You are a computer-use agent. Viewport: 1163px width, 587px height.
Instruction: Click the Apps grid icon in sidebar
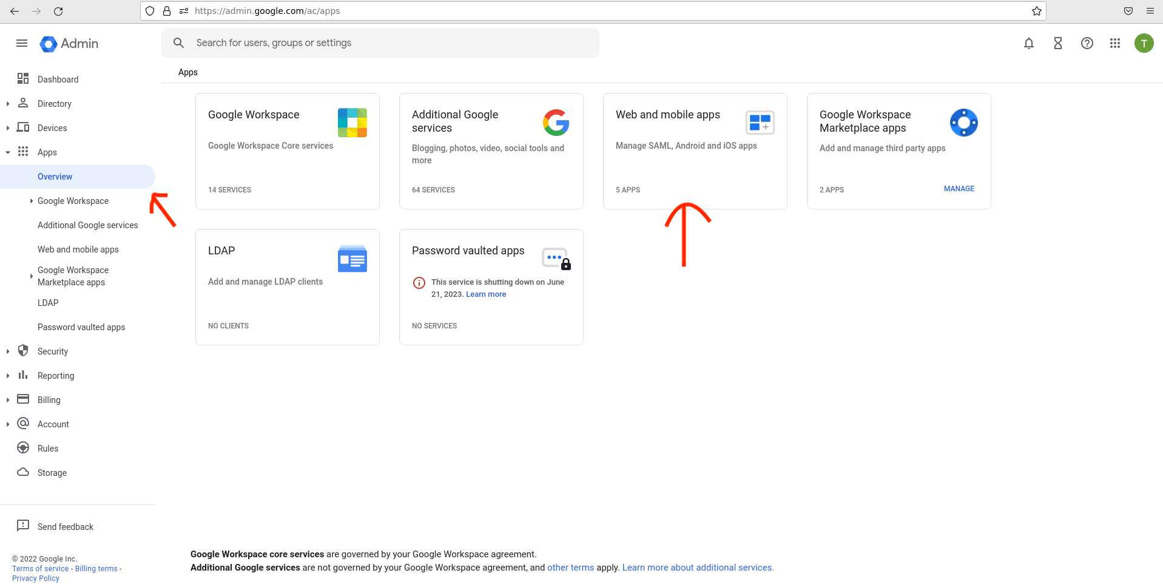(23, 151)
